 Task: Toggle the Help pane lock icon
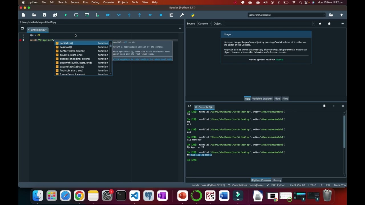[x=329, y=24]
